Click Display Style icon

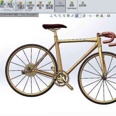pos(84,16)
